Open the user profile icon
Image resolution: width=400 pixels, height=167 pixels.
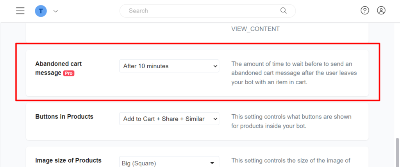click(x=381, y=11)
